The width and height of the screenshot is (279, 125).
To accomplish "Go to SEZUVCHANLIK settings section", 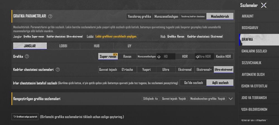I will [x=259, y=63].
